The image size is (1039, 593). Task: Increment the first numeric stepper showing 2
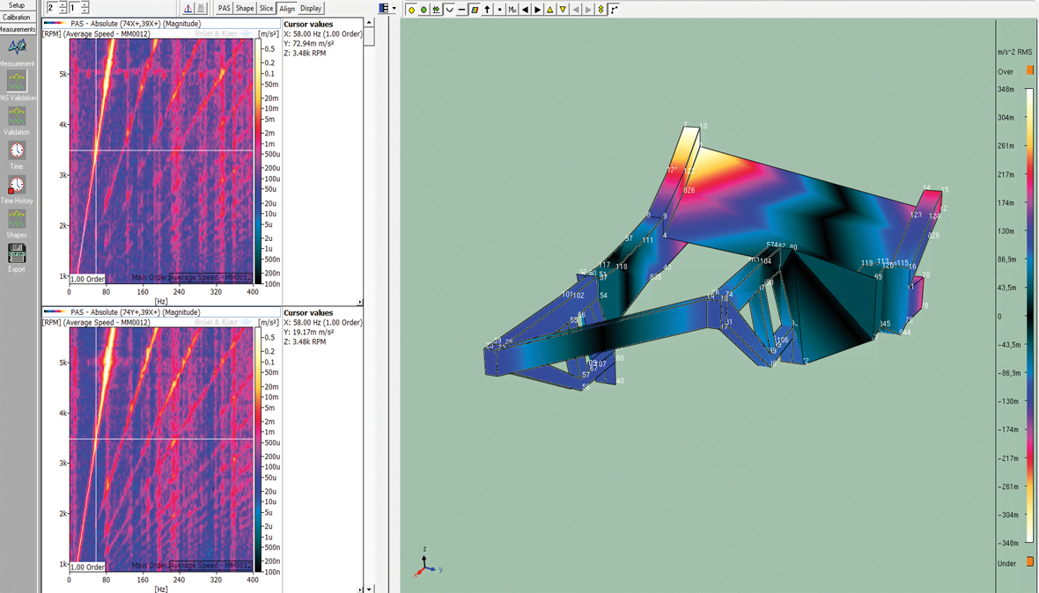point(63,5)
